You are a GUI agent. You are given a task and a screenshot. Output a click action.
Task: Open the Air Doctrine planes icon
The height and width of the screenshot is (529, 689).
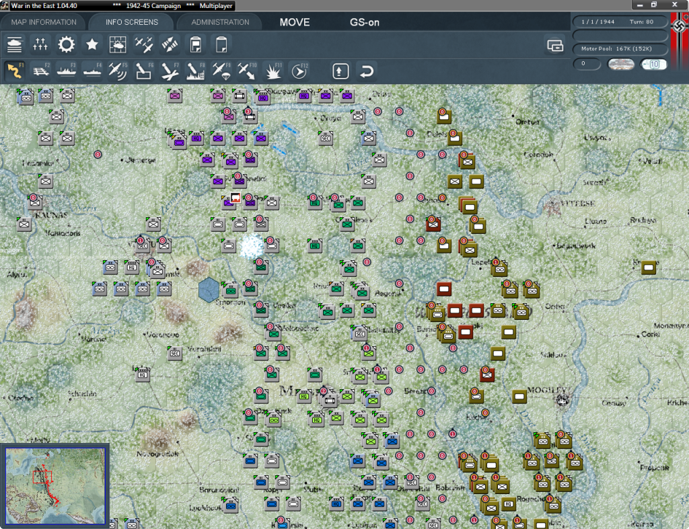(144, 44)
